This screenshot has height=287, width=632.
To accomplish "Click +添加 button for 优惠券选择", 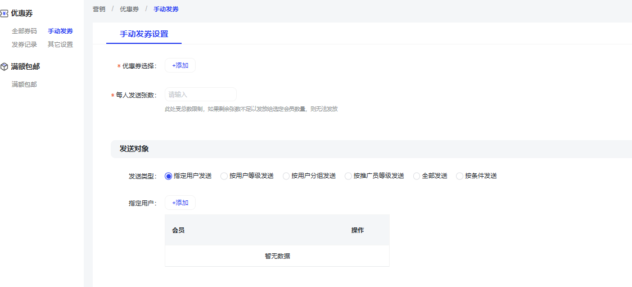I will click(180, 65).
